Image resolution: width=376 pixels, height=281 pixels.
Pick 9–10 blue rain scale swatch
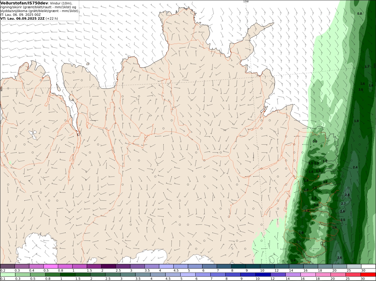[x=248, y=275]
